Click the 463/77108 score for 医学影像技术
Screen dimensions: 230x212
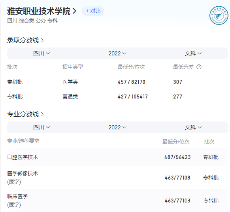[177, 178]
